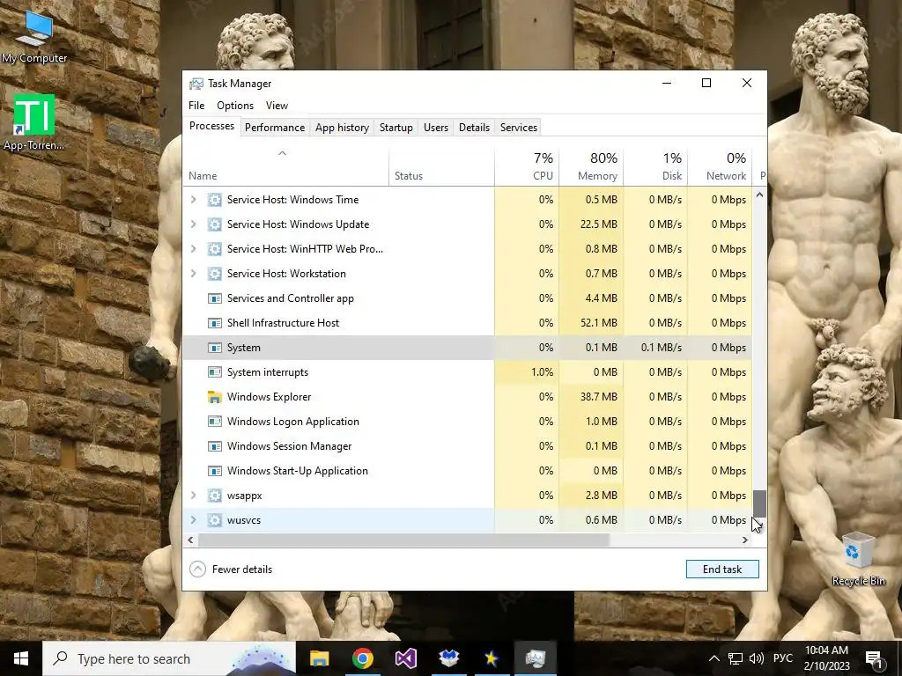Click the Windows Explorer folder icon

pos(215,397)
